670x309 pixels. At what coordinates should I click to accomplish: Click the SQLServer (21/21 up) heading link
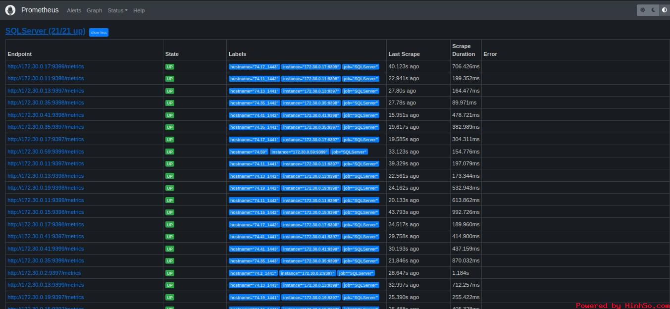tap(45, 31)
